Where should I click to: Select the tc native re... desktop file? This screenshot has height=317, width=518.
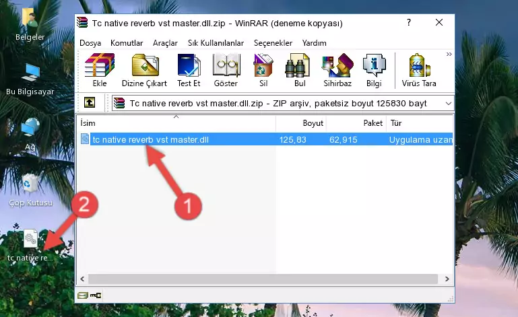(30, 245)
